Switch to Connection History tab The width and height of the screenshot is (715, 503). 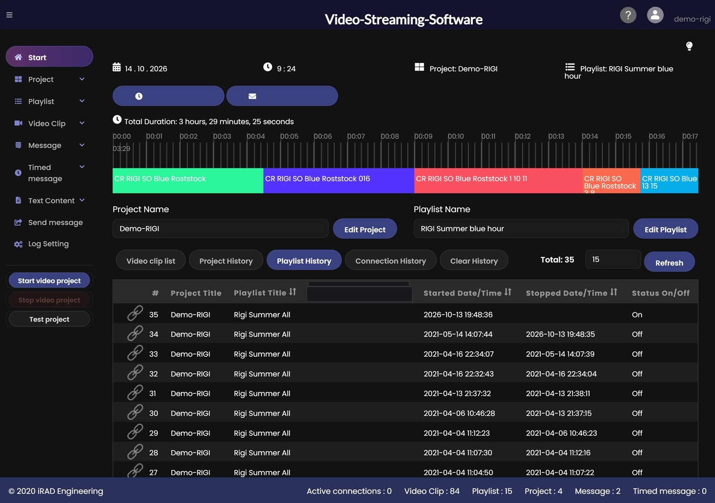391,260
